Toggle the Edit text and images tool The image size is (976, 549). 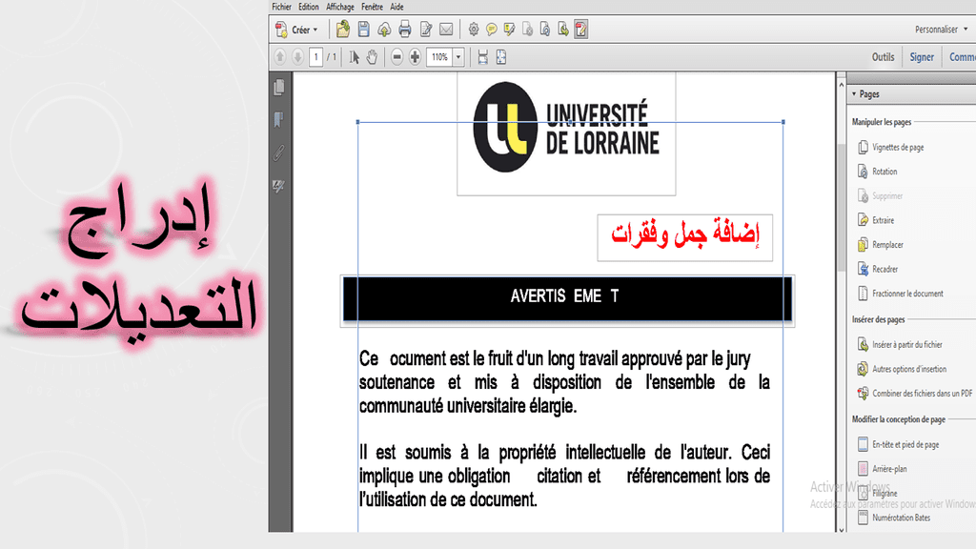click(x=580, y=30)
